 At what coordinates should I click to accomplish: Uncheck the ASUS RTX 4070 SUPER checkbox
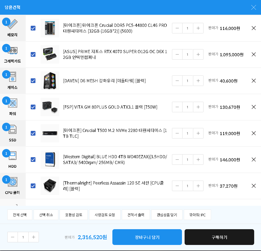coord(33,54)
